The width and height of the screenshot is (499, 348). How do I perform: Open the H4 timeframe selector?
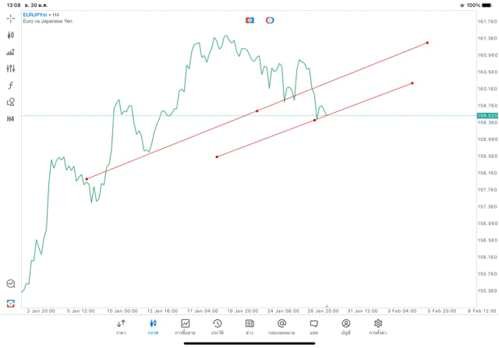point(11,119)
